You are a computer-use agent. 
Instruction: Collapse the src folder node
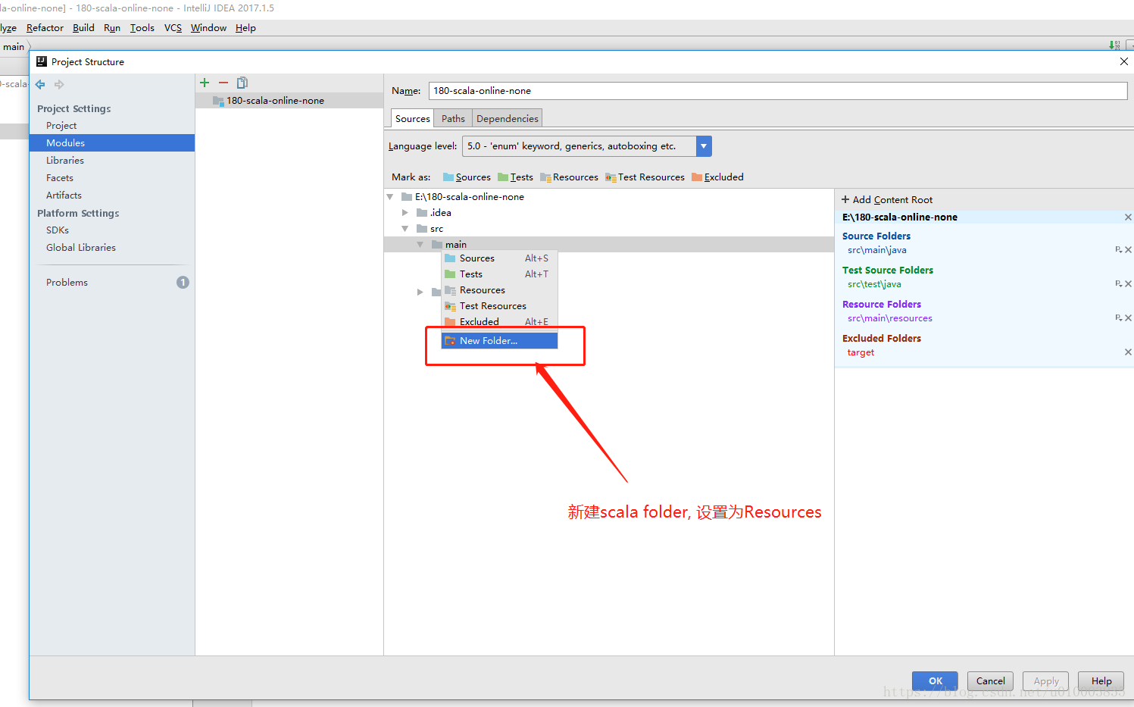[405, 229]
